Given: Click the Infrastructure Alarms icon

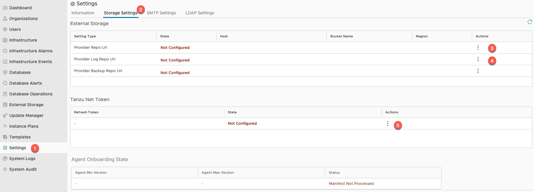Looking at the screenshot, I should tap(5, 51).
